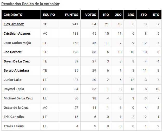Click Bryan De La Cruz name
The image size is (163, 133).
pos(17,61)
